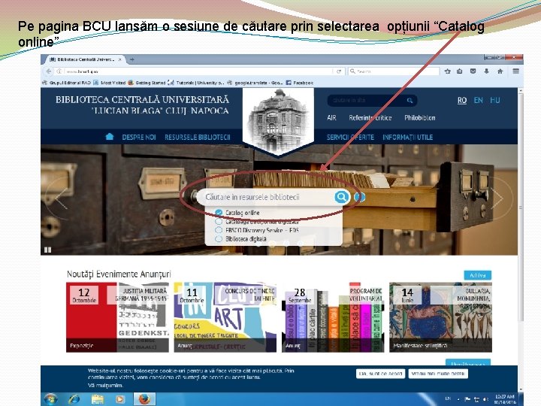Click the building logo emblem

point(278,121)
